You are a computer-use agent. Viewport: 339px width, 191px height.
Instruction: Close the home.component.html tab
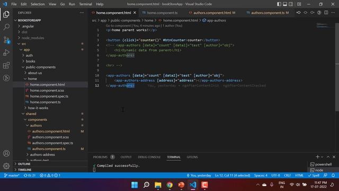(x=135, y=13)
